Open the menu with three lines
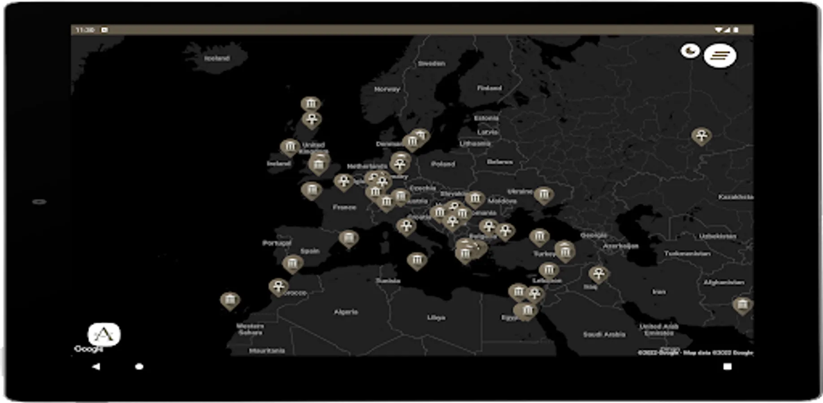The height and width of the screenshot is (403, 823). (x=720, y=56)
